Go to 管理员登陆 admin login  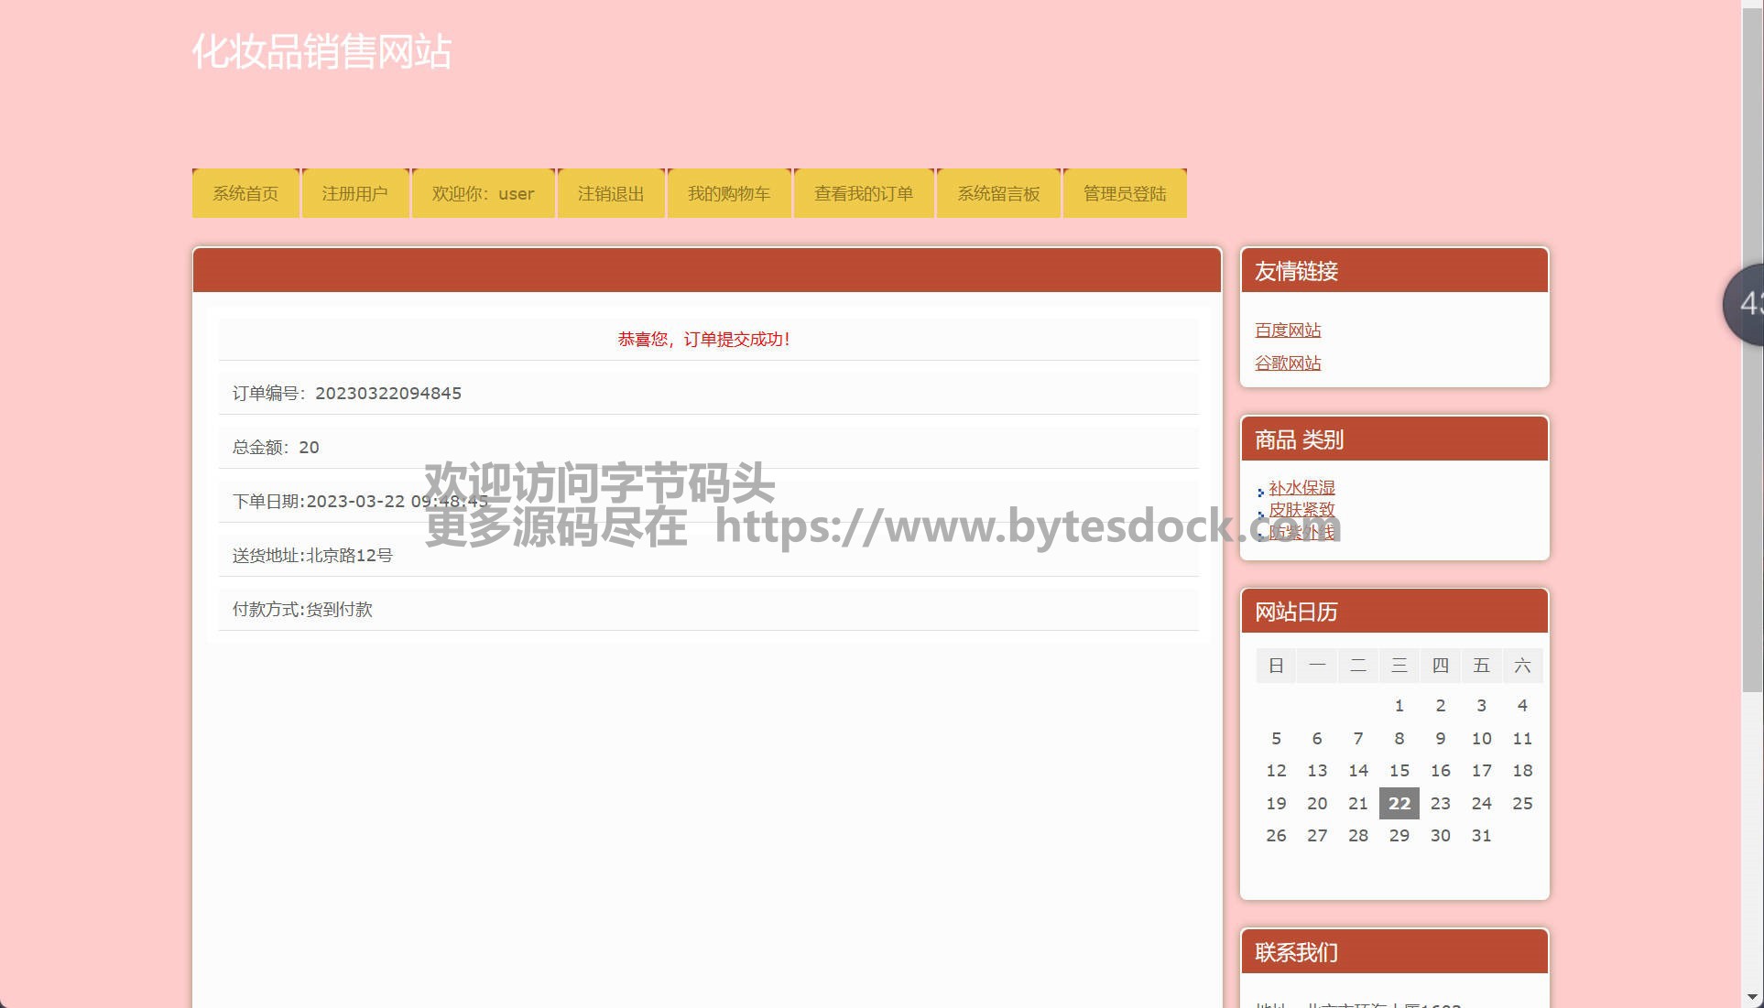point(1124,194)
